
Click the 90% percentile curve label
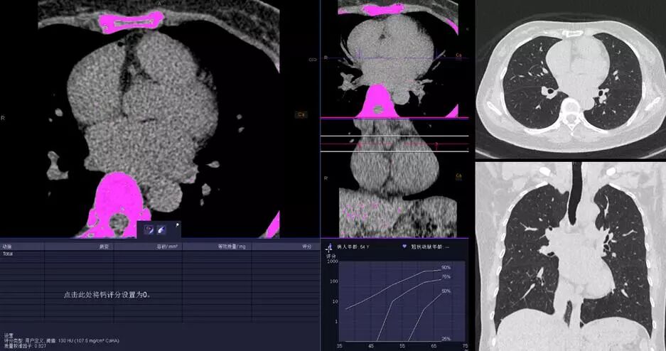446,268
